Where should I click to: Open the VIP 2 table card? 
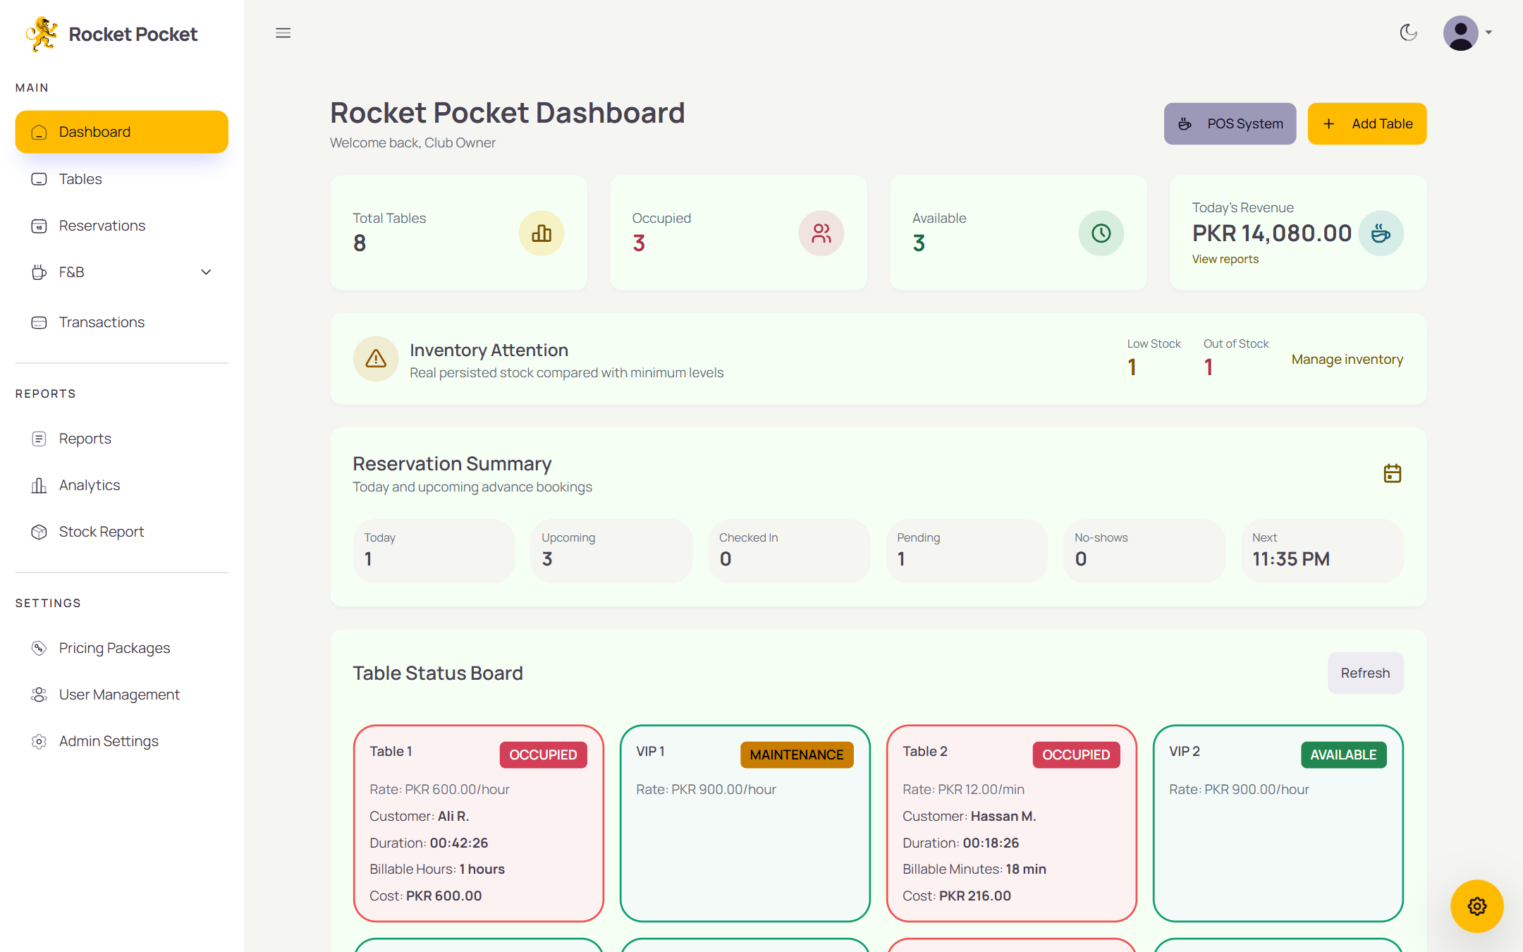pyautogui.click(x=1278, y=823)
